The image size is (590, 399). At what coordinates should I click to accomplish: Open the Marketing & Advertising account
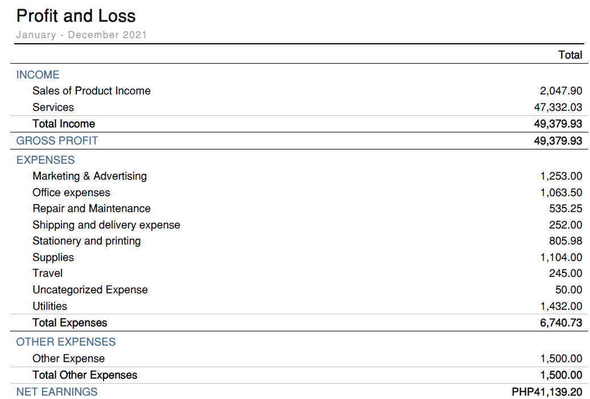(x=89, y=176)
